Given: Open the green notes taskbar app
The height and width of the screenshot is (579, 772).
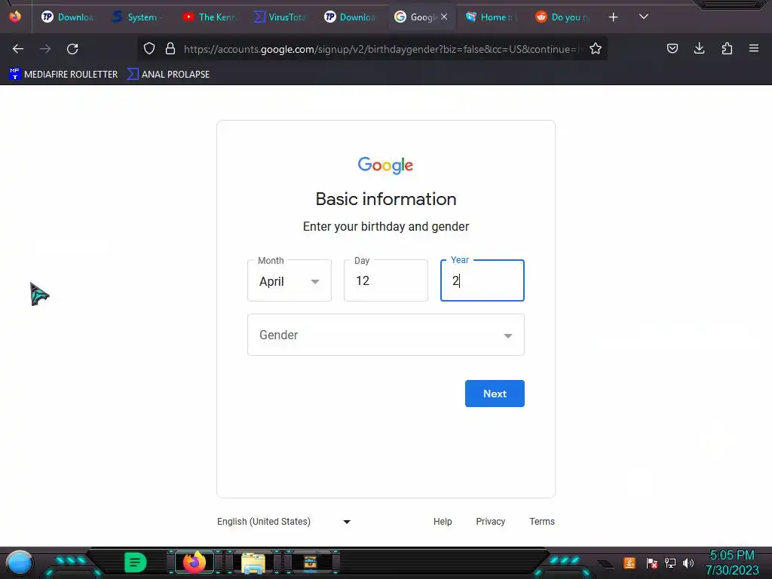Looking at the screenshot, I should click(136, 562).
